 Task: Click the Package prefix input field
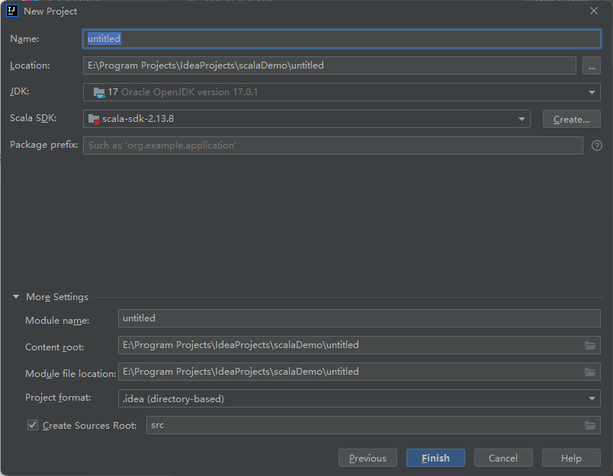tap(333, 145)
